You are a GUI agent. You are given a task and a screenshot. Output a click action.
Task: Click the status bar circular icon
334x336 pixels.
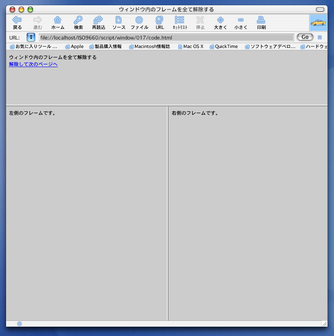pyautogui.click(x=20, y=323)
